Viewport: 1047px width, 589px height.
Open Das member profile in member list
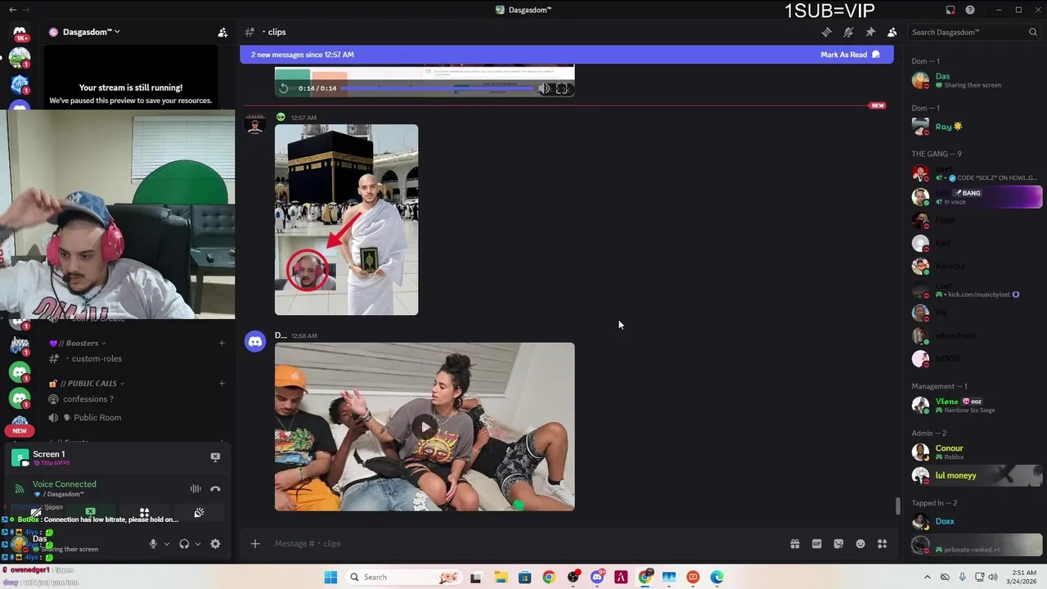pyautogui.click(x=976, y=80)
